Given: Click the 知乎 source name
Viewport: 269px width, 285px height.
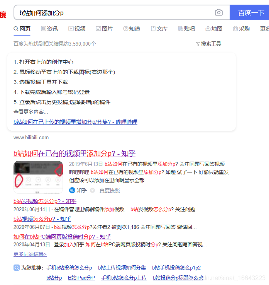Looking at the screenshot, I should click(81, 190).
